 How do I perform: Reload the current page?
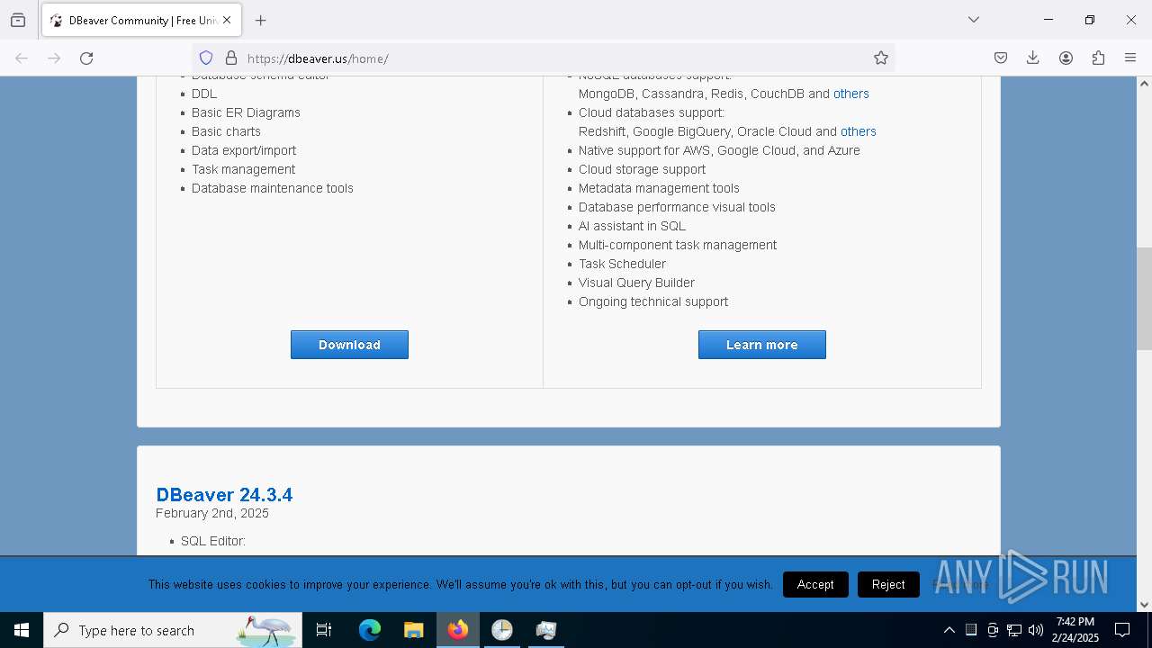pos(86,58)
